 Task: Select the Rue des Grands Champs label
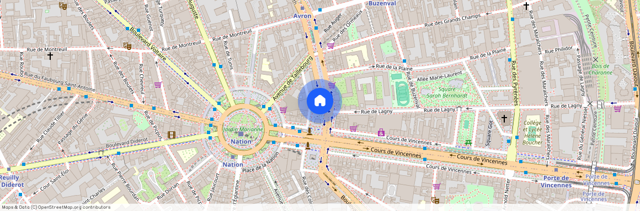(452, 21)
